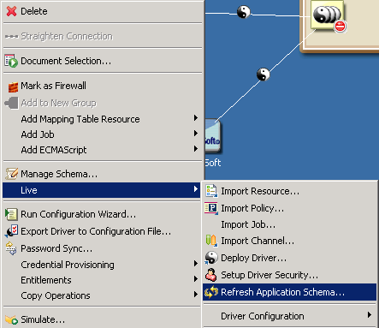The height and width of the screenshot is (328, 379).
Task: Click the yin-yang driver on the horizontal line
Action: point(244,12)
